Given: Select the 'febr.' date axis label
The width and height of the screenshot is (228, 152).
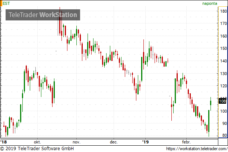Looking at the screenshot, I should pyautogui.click(x=186, y=142).
